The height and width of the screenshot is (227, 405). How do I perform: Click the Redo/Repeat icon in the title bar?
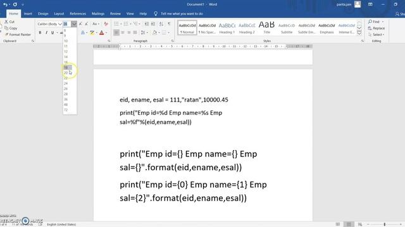click(15, 4)
